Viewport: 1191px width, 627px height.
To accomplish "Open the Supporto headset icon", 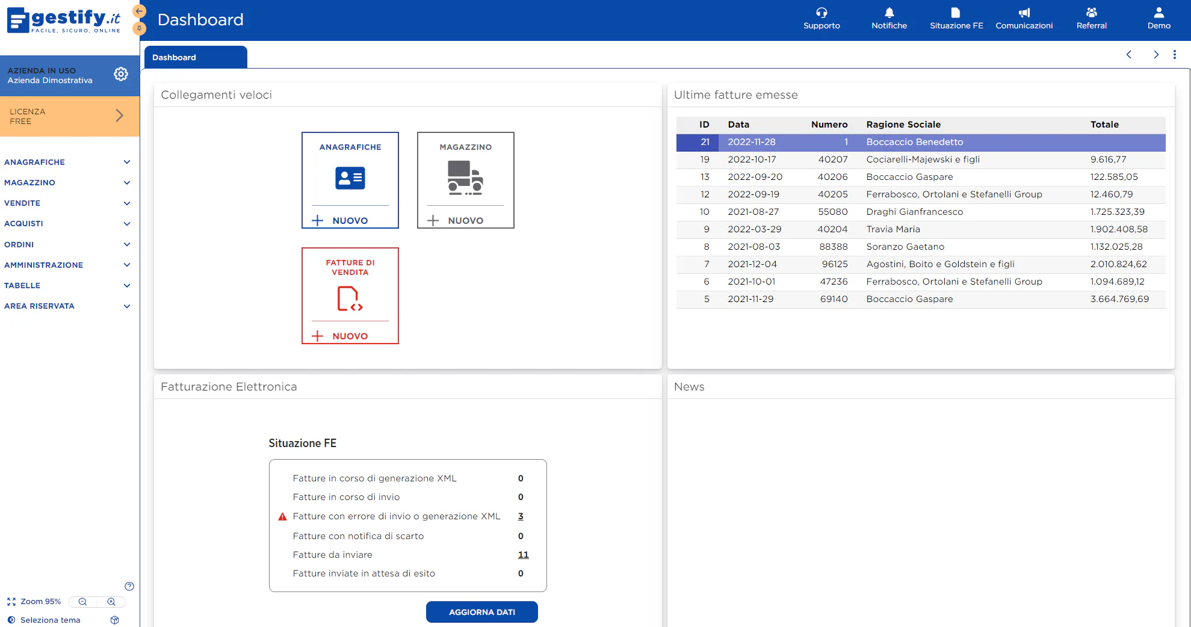I will [x=821, y=13].
